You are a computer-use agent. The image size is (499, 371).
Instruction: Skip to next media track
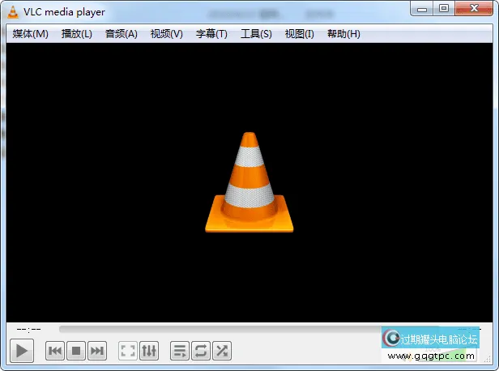pos(97,351)
